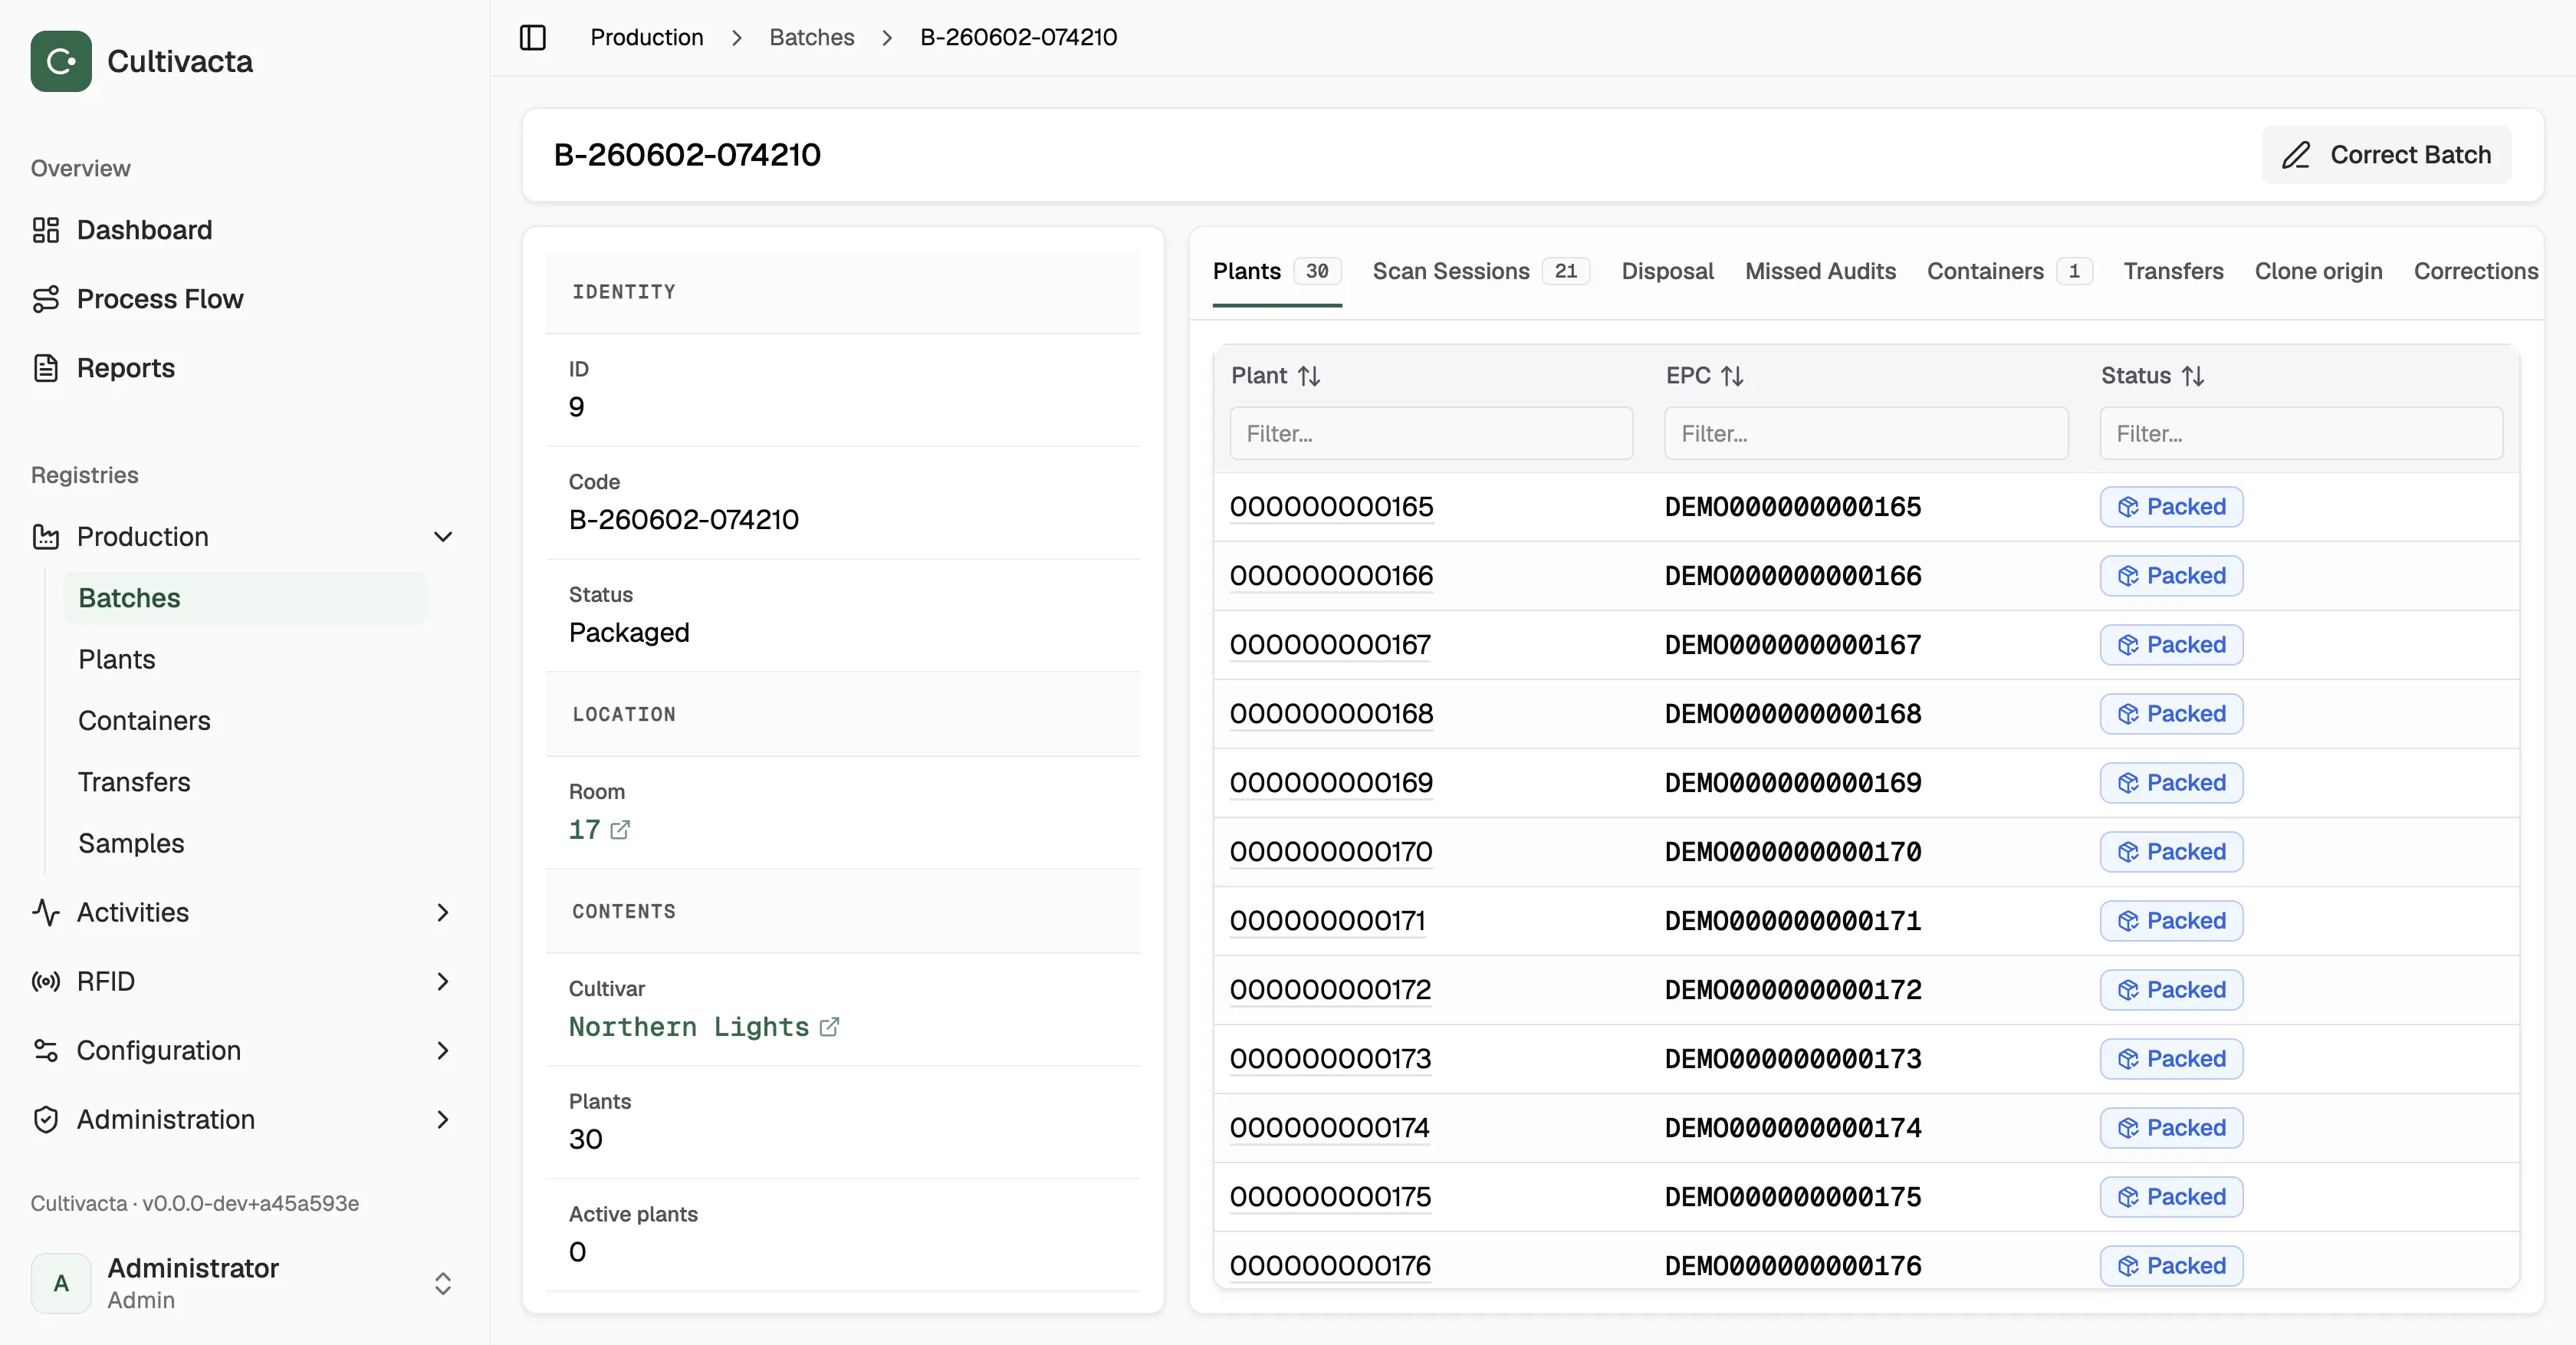The width and height of the screenshot is (2576, 1345).
Task: Open sidebar Containers registry item
Action: 144,721
